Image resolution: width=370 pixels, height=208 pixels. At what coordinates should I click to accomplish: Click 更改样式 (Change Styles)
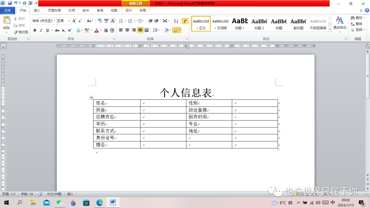(x=340, y=24)
